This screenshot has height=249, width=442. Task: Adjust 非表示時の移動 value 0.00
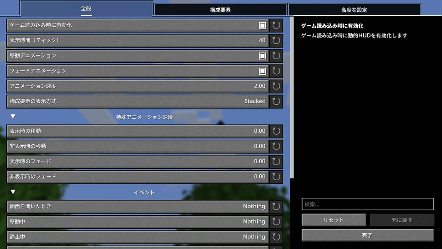[x=260, y=146]
